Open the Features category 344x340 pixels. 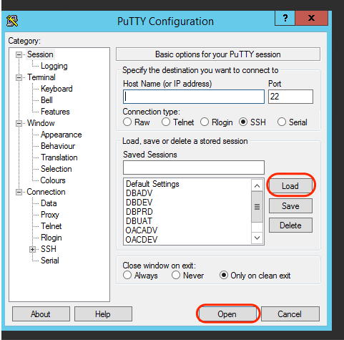click(x=55, y=112)
